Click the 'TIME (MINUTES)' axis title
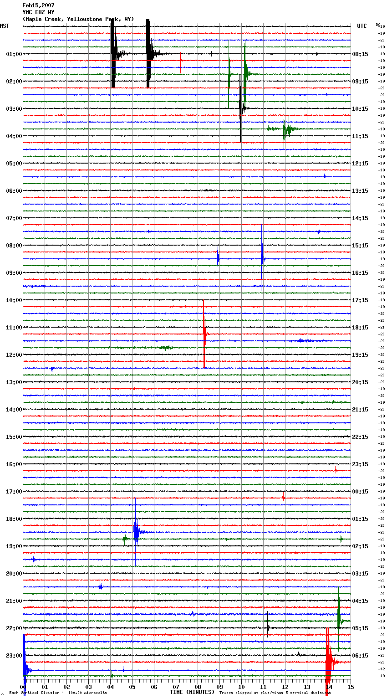387x699 pixels. click(x=192, y=692)
